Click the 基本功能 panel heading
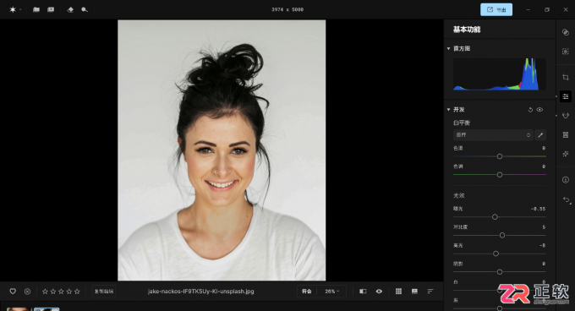 tap(467, 30)
